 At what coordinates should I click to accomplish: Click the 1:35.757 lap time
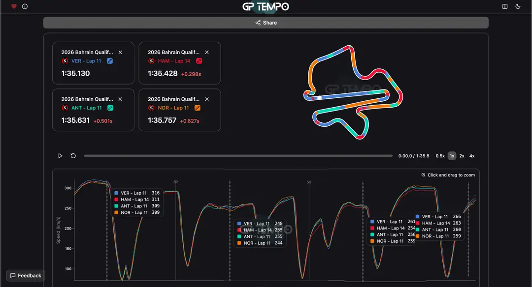click(x=162, y=120)
